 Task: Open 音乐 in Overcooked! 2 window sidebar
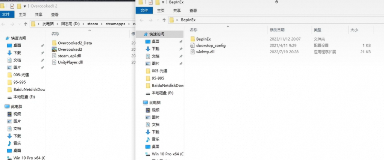tap(17, 143)
